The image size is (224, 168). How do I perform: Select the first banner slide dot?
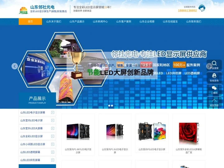(x=109, y=105)
